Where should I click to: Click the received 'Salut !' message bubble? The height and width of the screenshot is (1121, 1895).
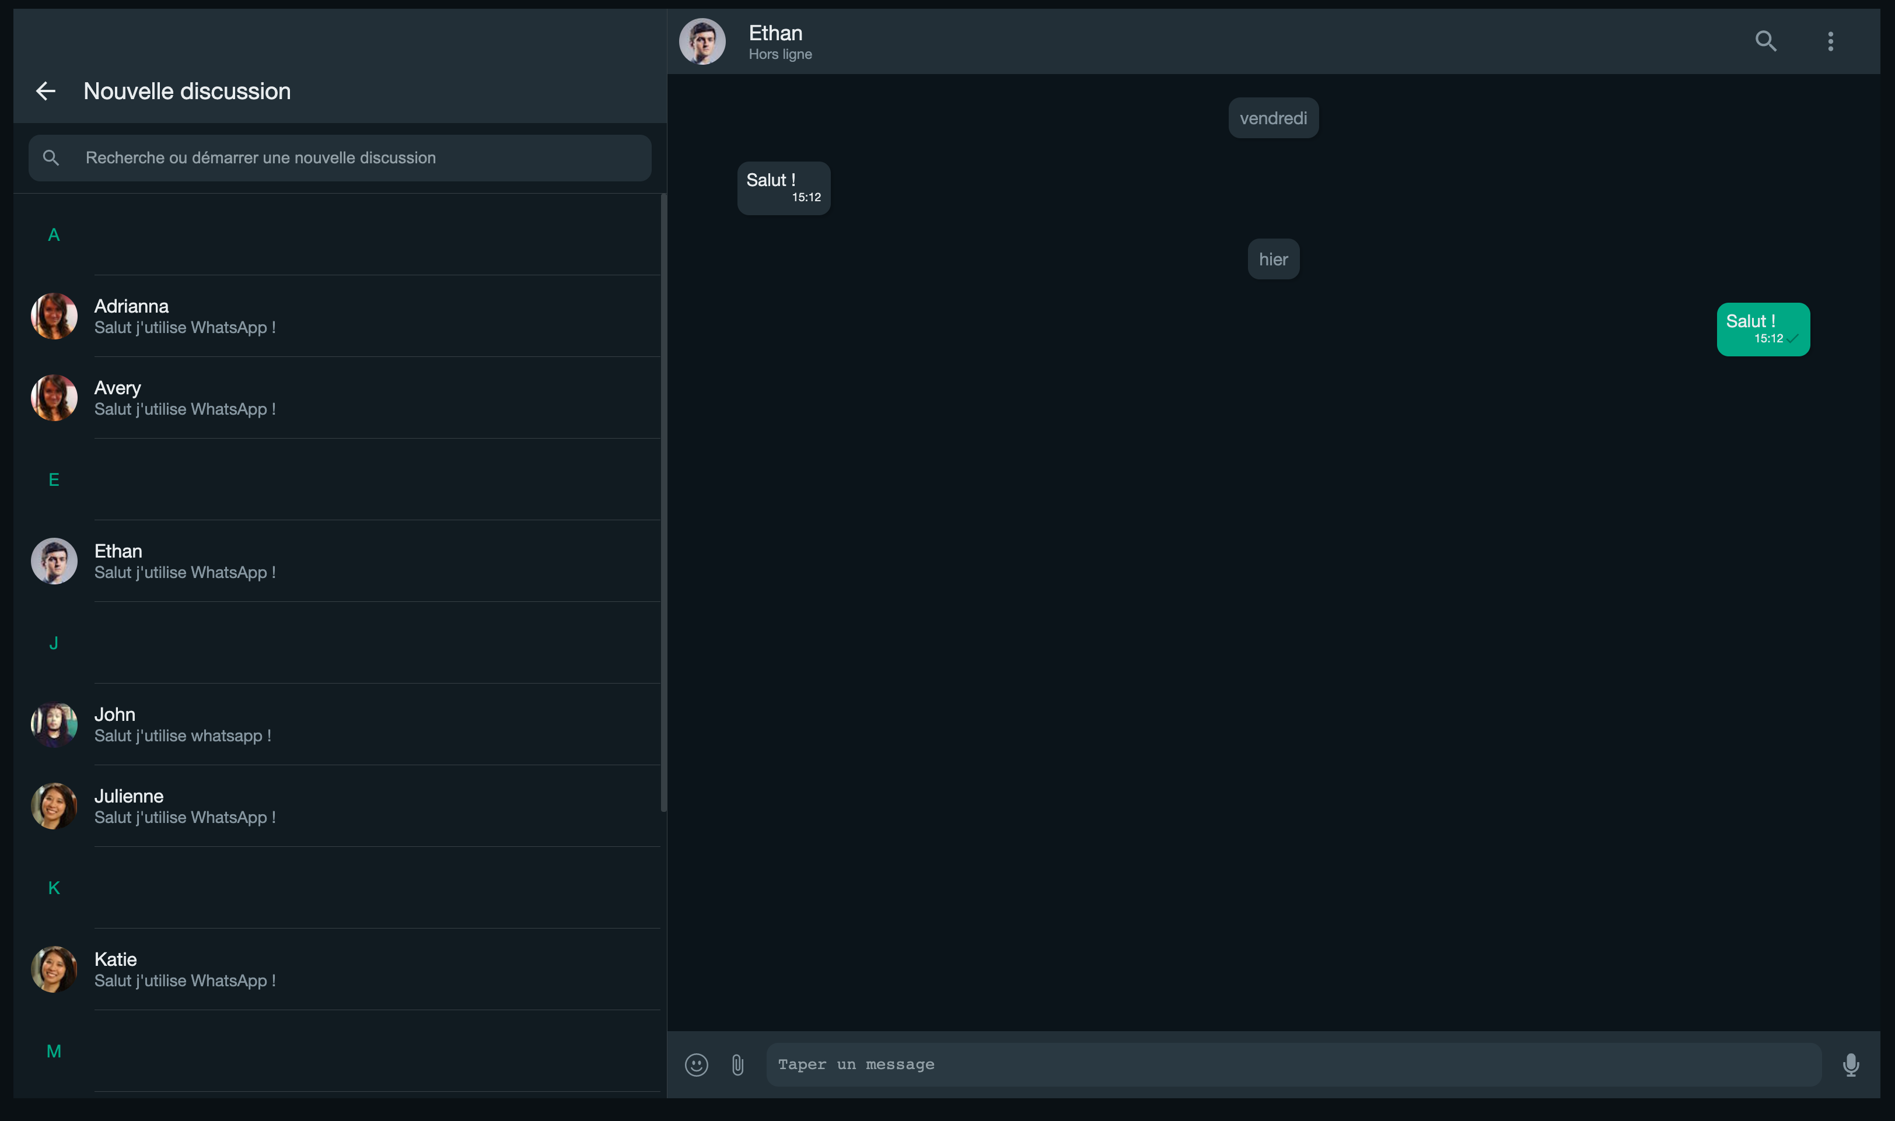(783, 188)
